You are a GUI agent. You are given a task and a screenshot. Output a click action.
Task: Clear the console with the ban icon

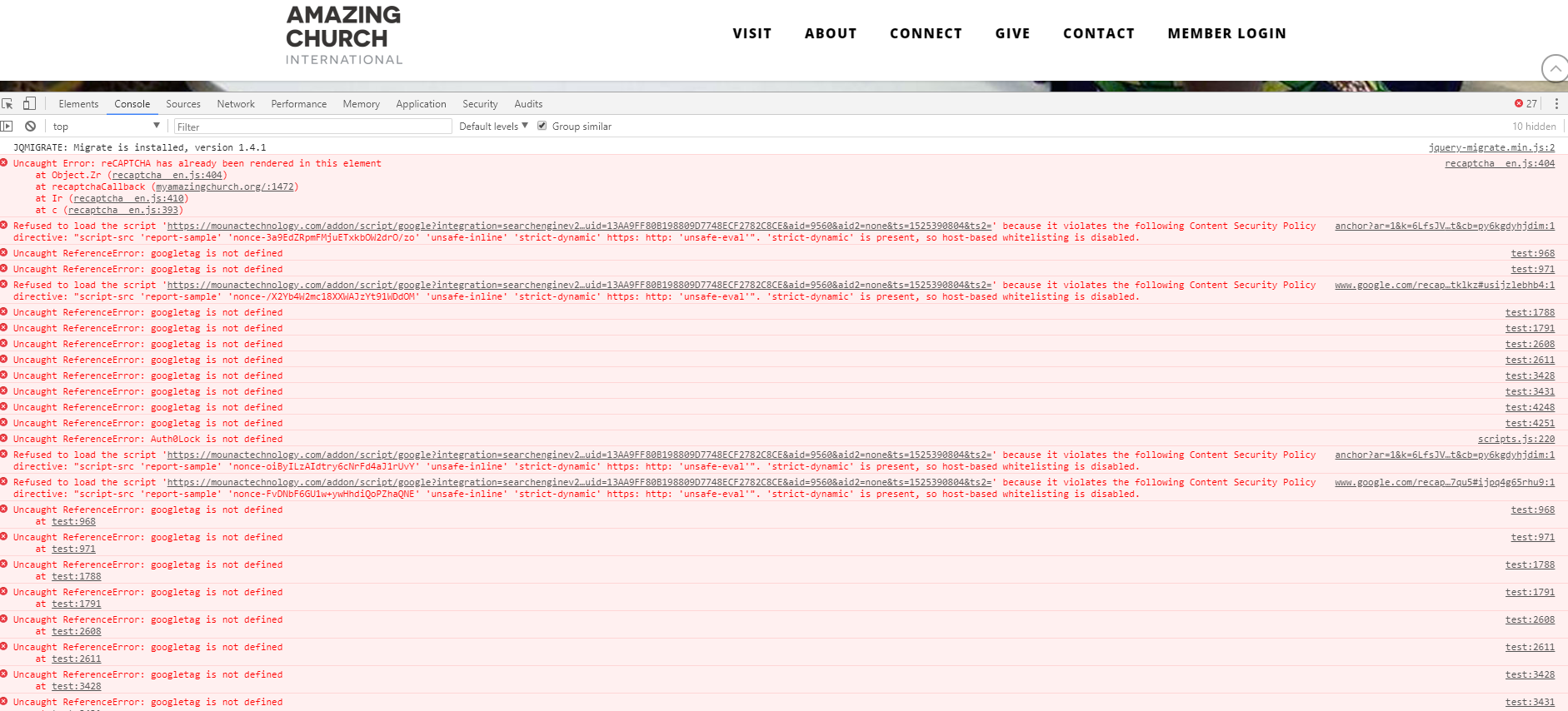(30, 127)
